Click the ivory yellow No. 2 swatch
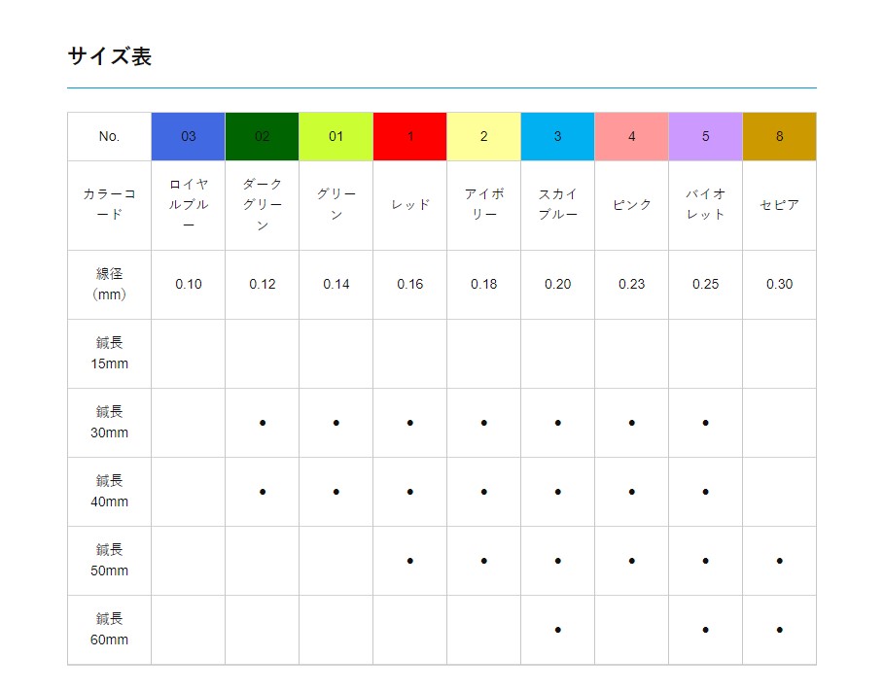Viewport: 884px width, 692px height. tap(483, 136)
